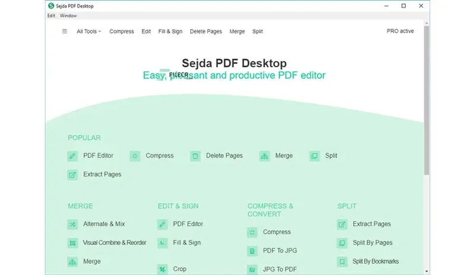
Task: Click the Split icon under Popular
Action: click(315, 156)
